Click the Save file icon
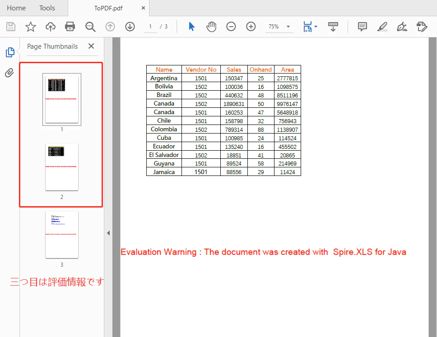This screenshot has height=337, width=437. pyautogui.click(x=11, y=27)
